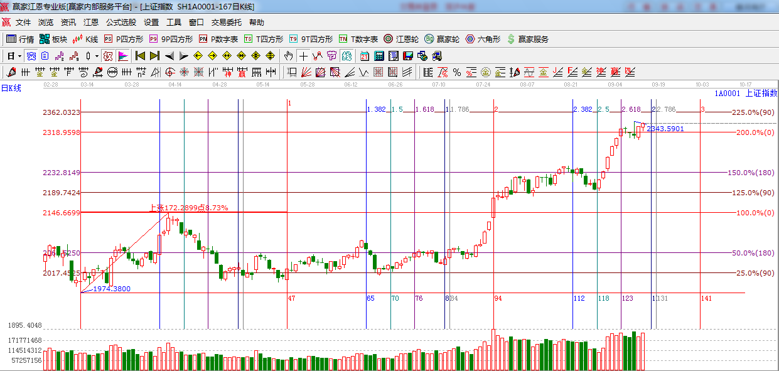Open the calendar icon in the toolbar
Screen dimensions: 779x371
tap(365, 56)
